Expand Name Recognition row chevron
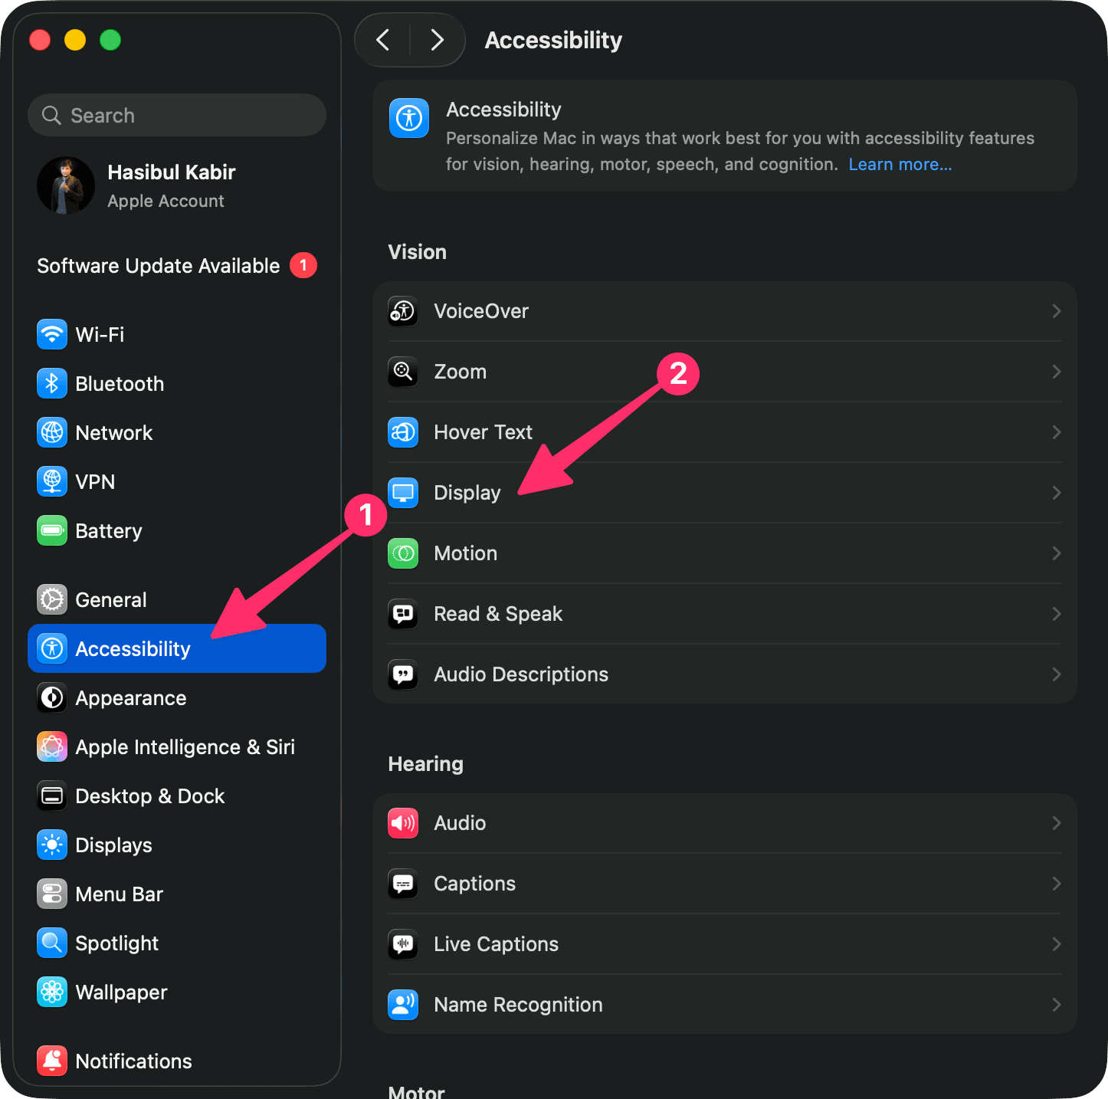Screen dimensions: 1108x1099 pyautogui.click(x=1057, y=1005)
